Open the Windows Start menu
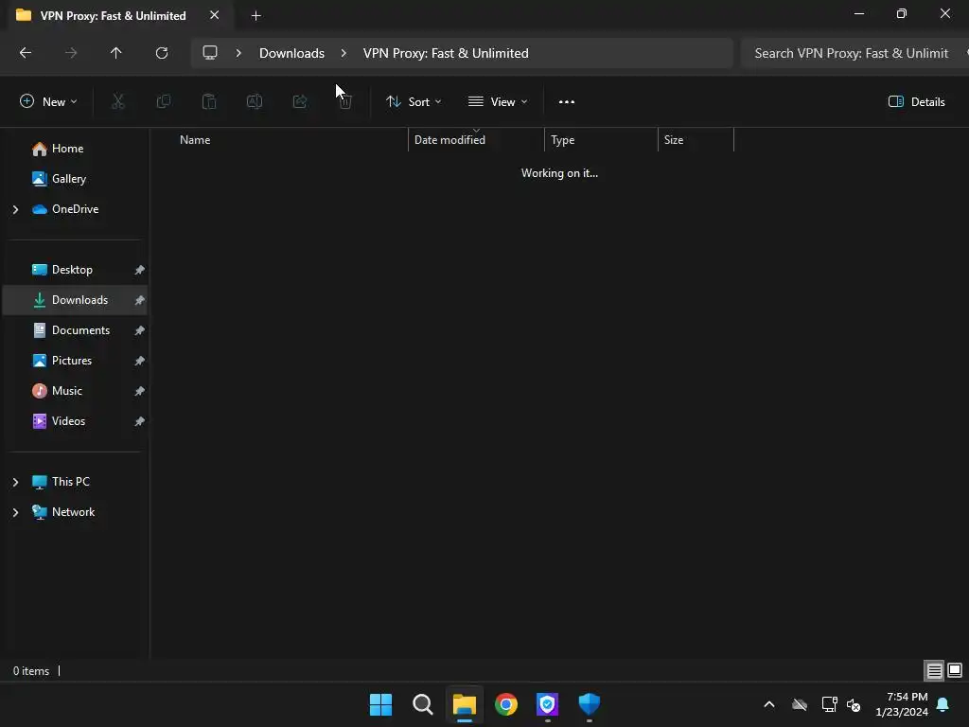The height and width of the screenshot is (727, 969). pyautogui.click(x=380, y=704)
